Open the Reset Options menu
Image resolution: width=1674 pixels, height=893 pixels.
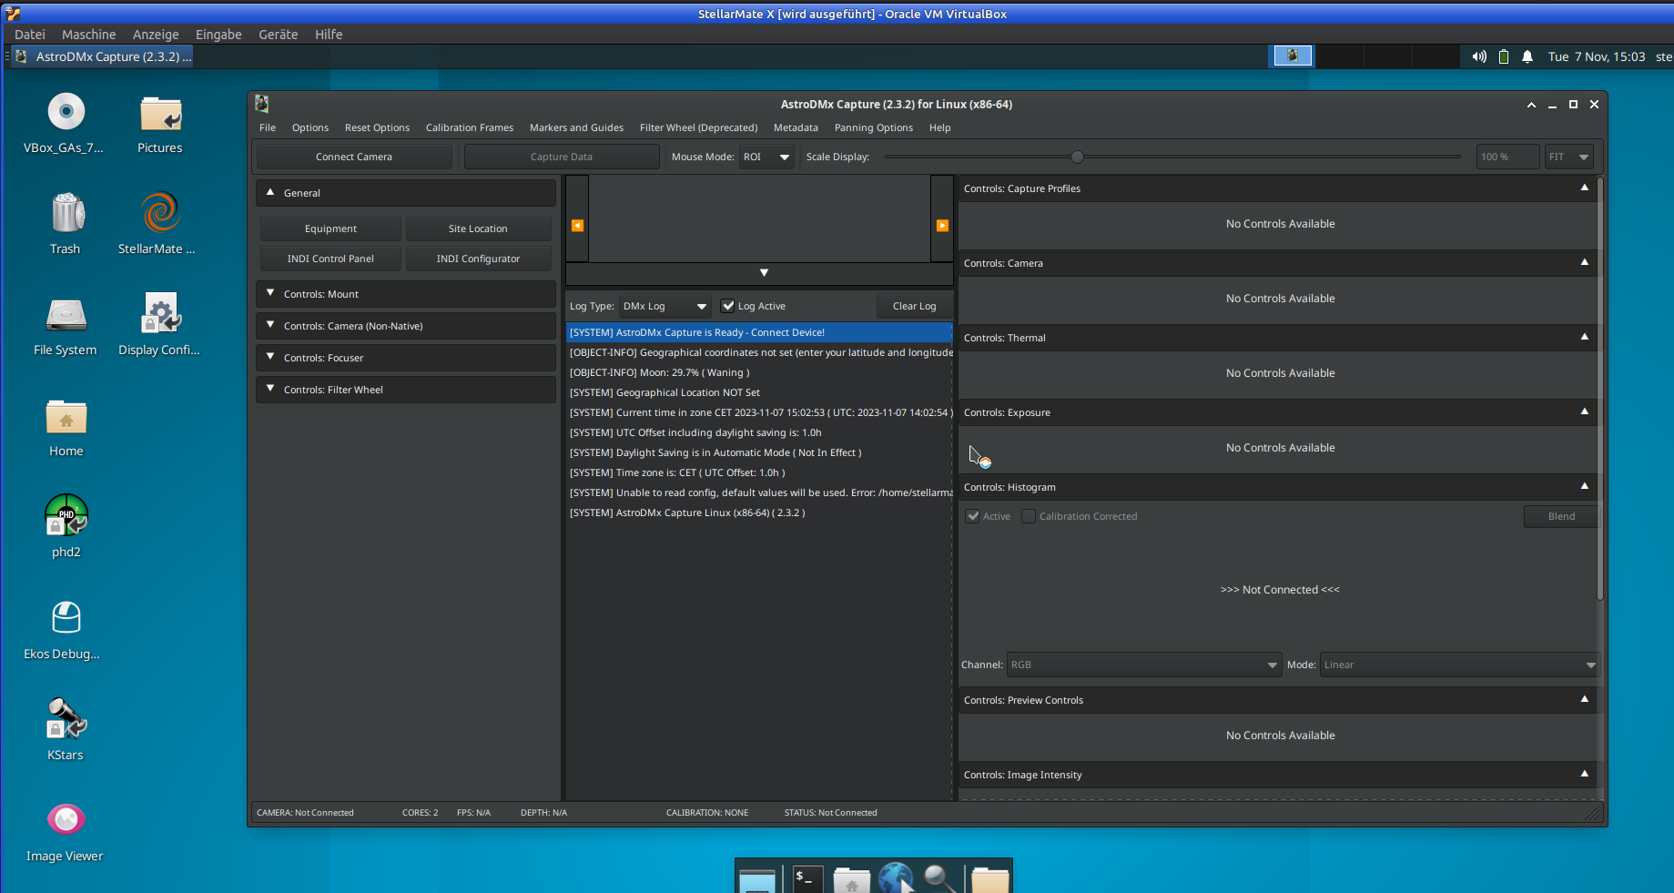pos(377,127)
